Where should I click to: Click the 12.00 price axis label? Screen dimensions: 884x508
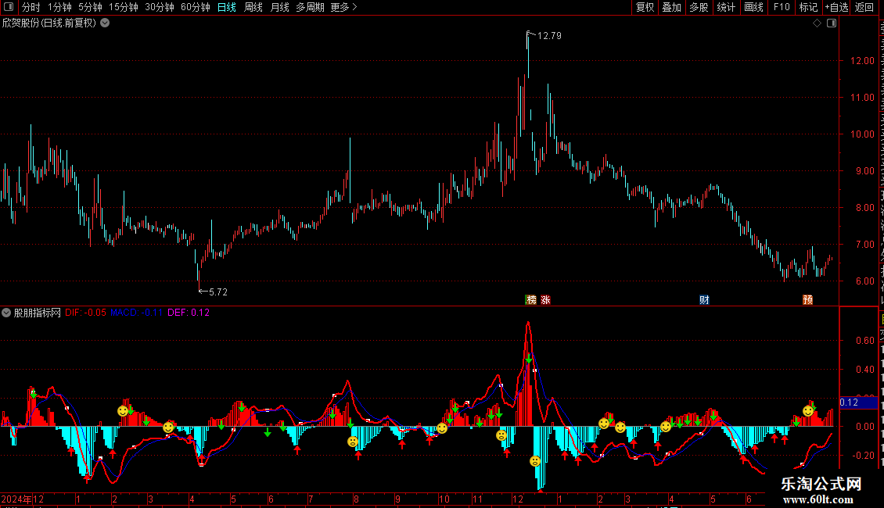coord(862,61)
